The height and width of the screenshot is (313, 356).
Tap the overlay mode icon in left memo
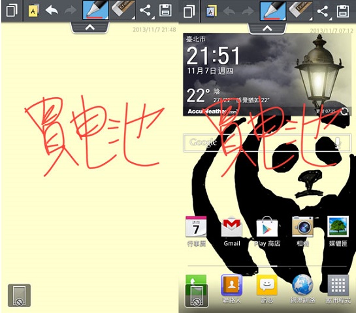pyautogui.click(x=12, y=10)
